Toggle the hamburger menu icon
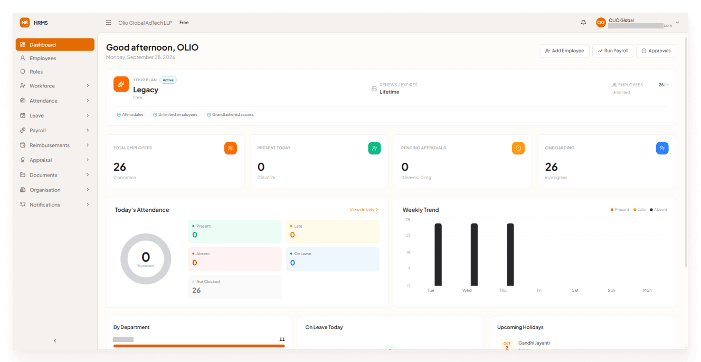 click(x=109, y=23)
